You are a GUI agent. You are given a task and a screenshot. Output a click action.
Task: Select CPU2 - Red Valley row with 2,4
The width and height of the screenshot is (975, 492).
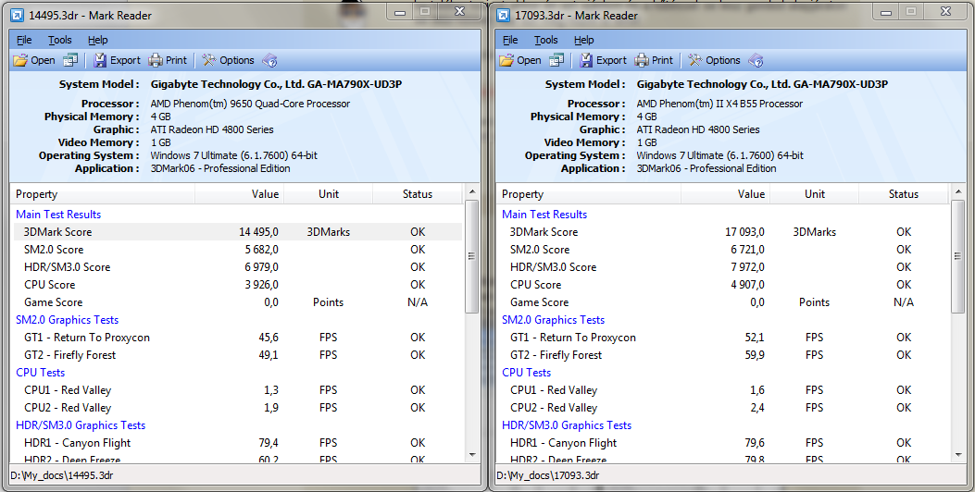[724, 408]
